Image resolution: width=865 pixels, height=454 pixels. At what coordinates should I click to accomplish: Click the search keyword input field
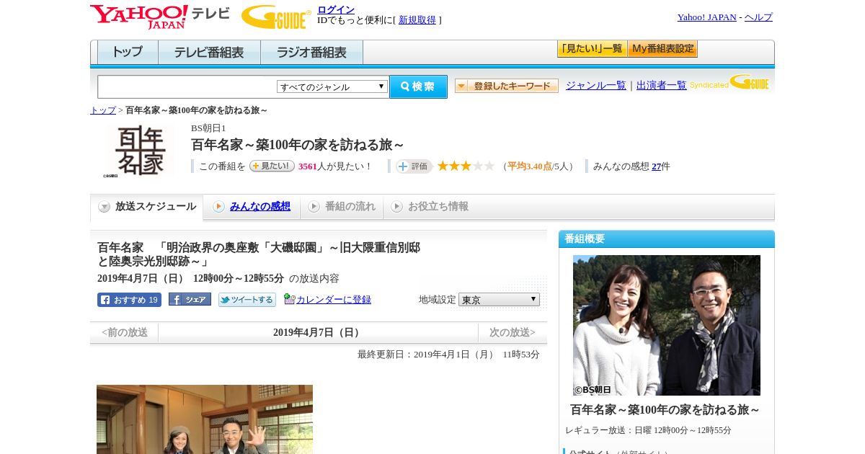point(187,86)
